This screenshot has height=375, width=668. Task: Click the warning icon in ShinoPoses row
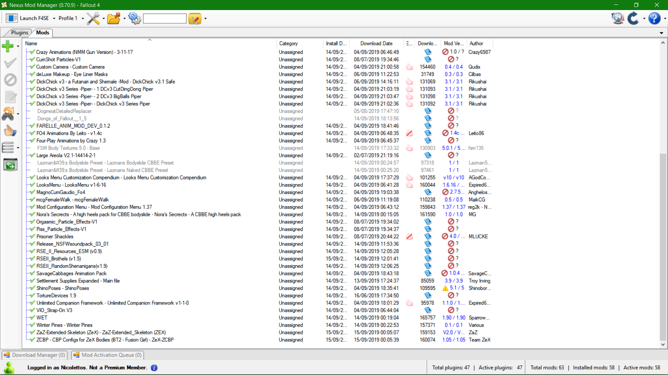point(445,288)
